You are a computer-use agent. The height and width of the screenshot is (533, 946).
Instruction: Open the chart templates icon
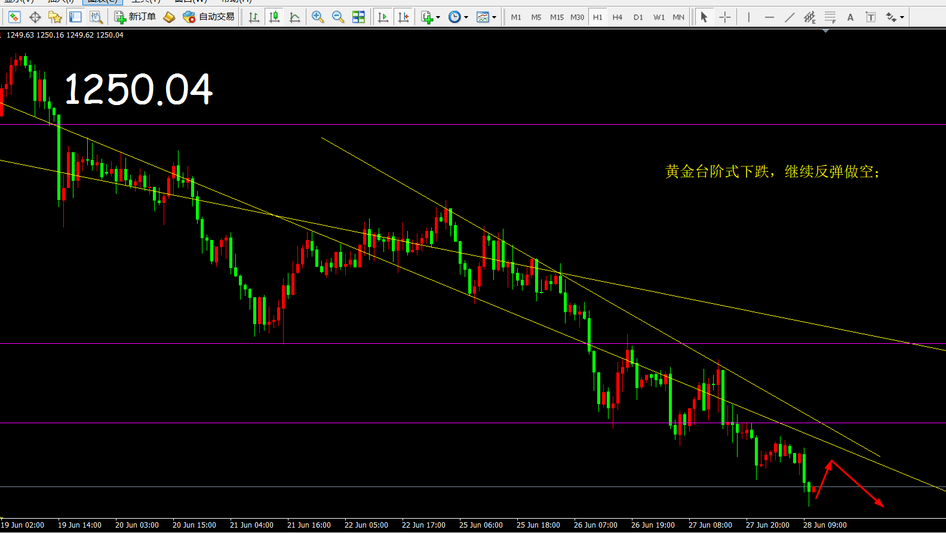[x=483, y=17]
